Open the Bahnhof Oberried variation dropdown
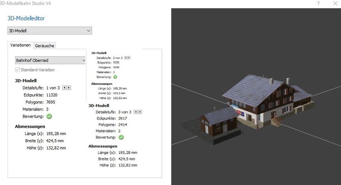This screenshot has width=341, height=185. [50, 60]
